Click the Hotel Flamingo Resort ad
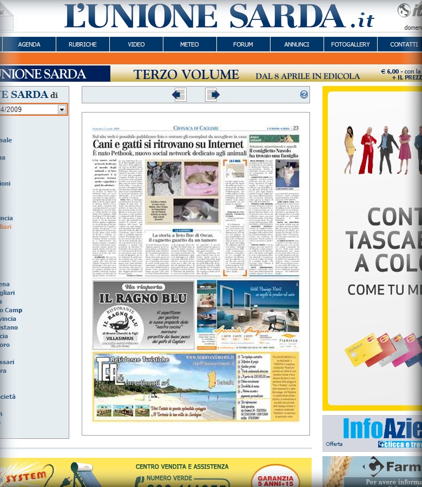This screenshot has height=487, width=422. pyautogui.click(x=248, y=315)
